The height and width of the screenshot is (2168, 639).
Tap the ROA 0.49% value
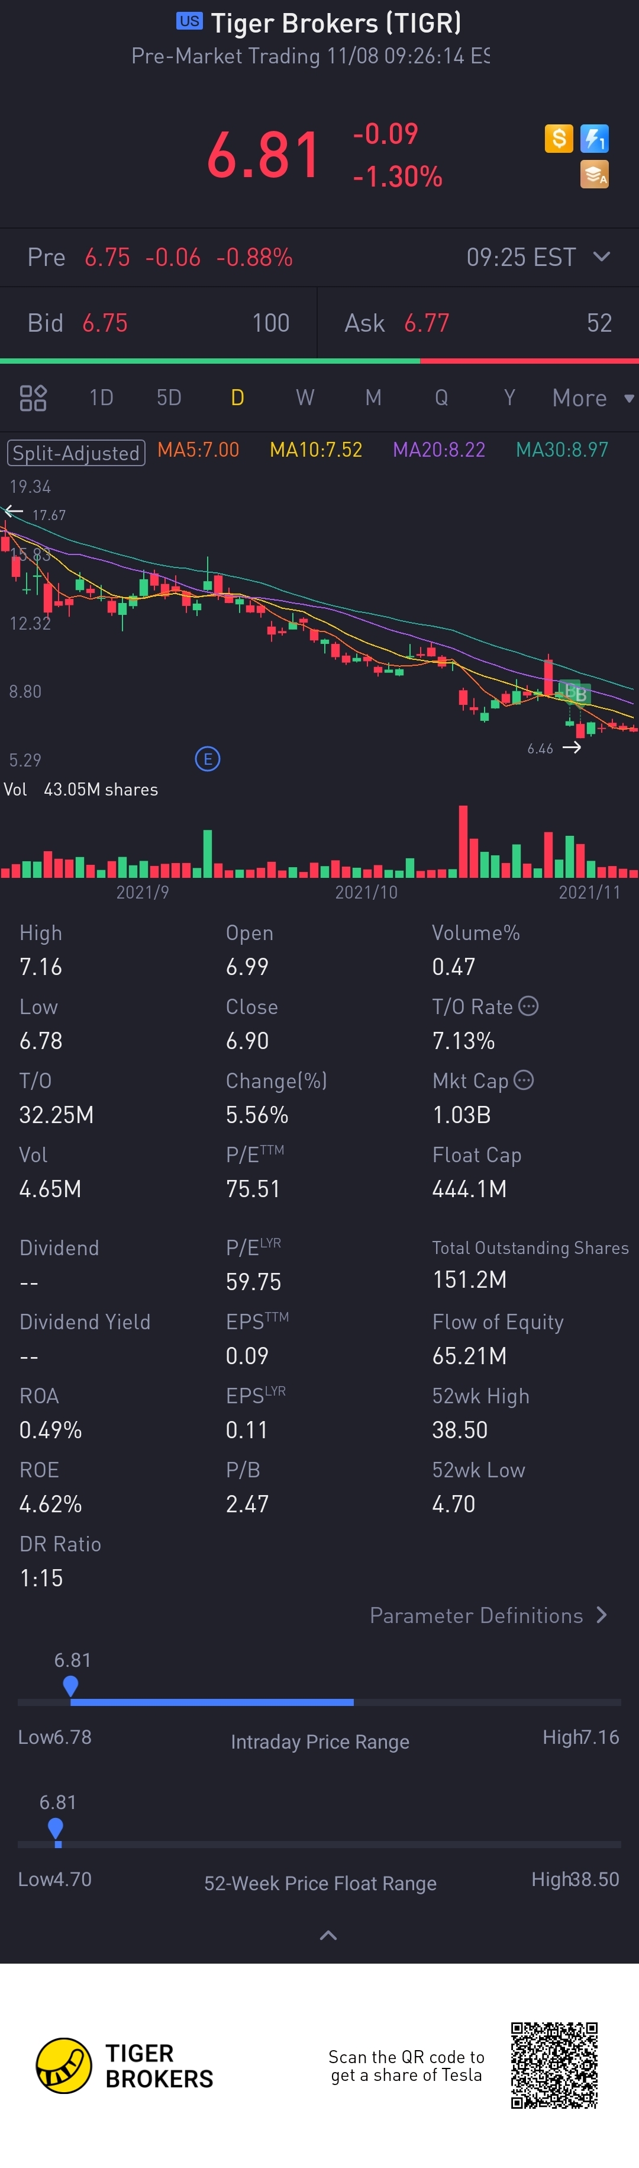point(50,1430)
